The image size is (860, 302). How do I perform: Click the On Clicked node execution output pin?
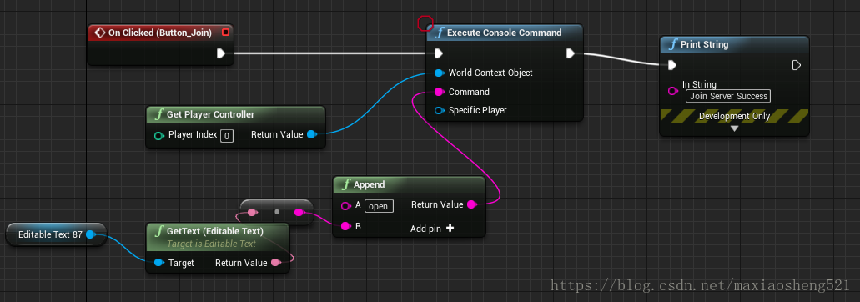[x=220, y=53]
